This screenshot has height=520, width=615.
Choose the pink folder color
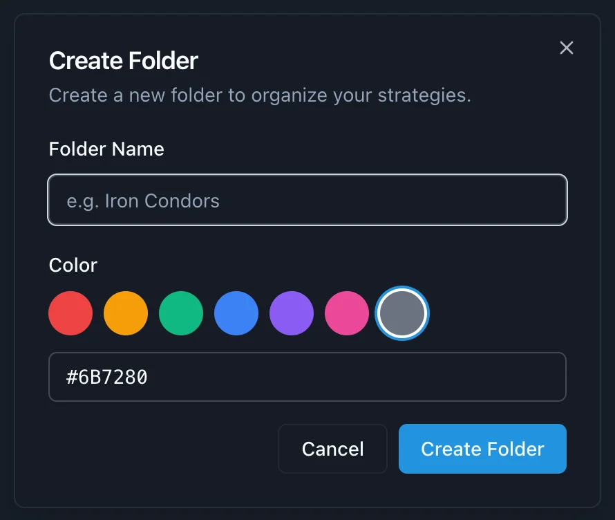pos(347,313)
